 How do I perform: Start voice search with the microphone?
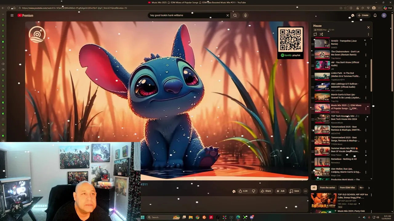point(245,15)
